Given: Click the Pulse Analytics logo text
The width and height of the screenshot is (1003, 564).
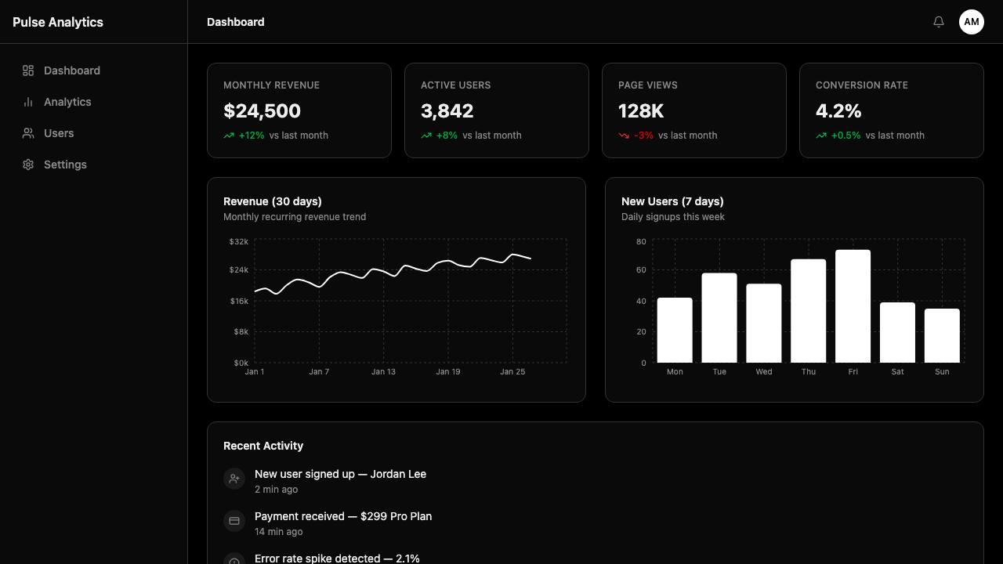Looking at the screenshot, I should [x=58, y=22].
